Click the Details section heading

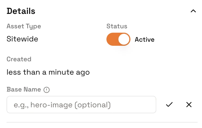[x=21, y=11]
